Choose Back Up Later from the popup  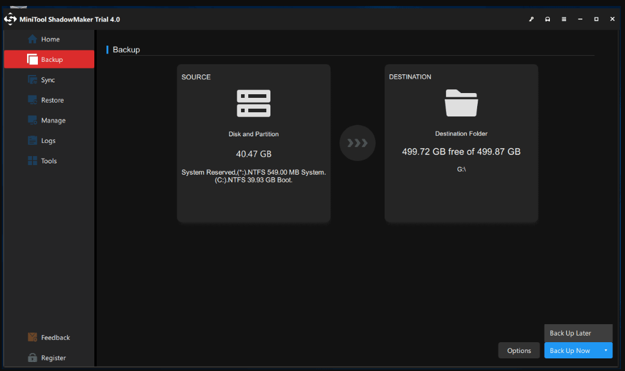point(571,333)
